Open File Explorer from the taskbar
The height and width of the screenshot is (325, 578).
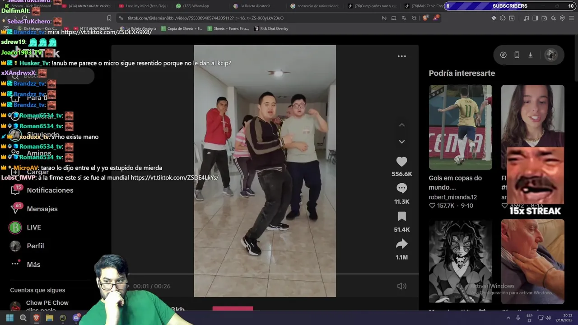50,318
